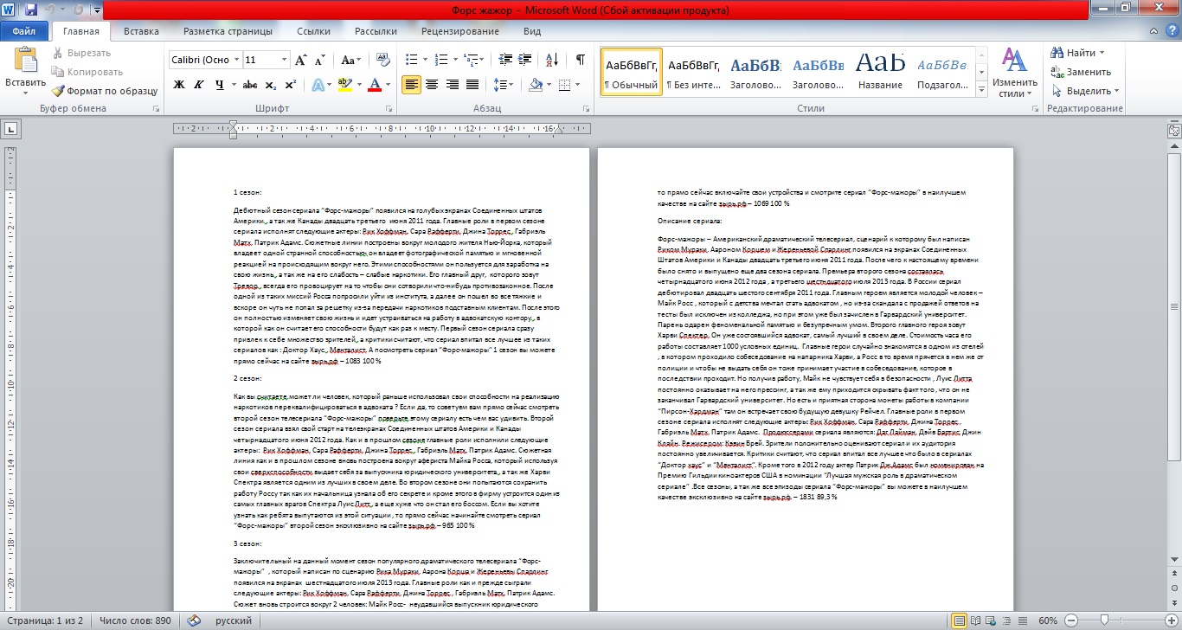1182x630 pixels.
Task: Align text to the right
Action: [451, 85]
